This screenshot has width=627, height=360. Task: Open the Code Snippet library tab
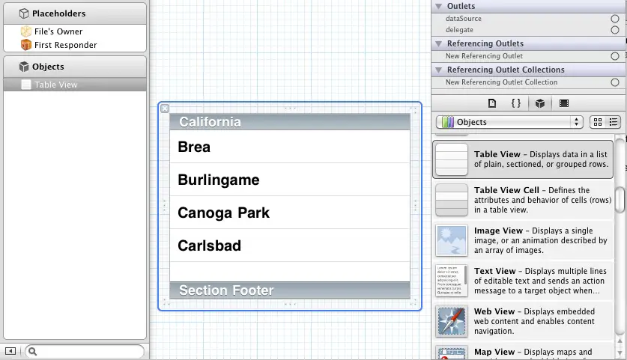pyautogui.click(x=516, y=103)
